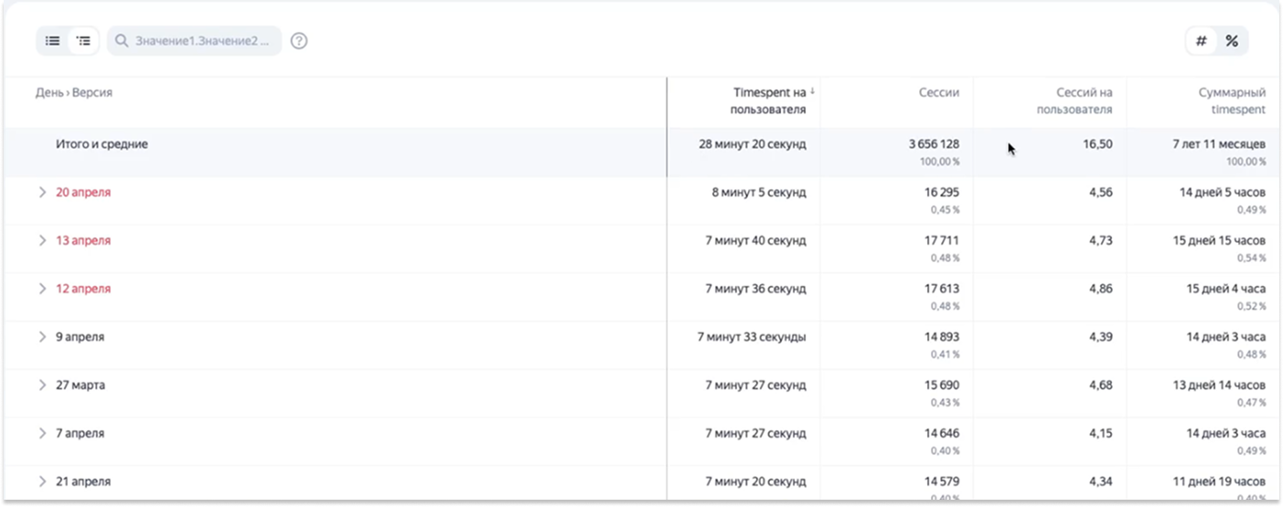Expand the 7 апреля row
Viewport: 1283px width, 507px height.
(42, 433)
